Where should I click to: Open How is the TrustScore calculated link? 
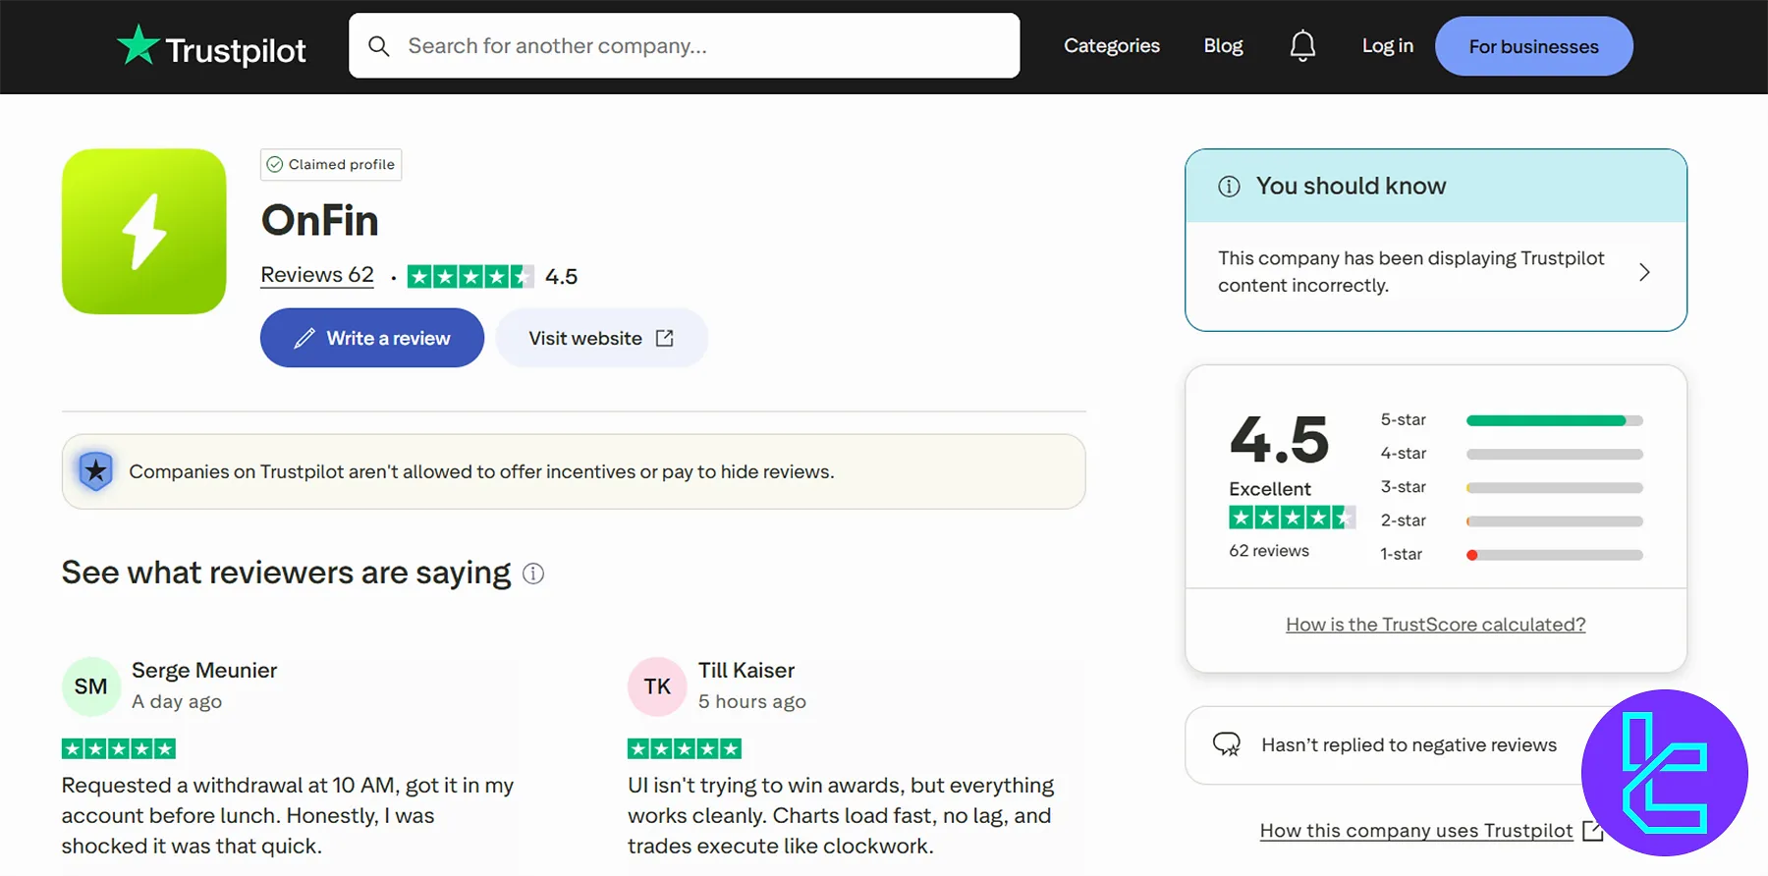click(1435, 625)
